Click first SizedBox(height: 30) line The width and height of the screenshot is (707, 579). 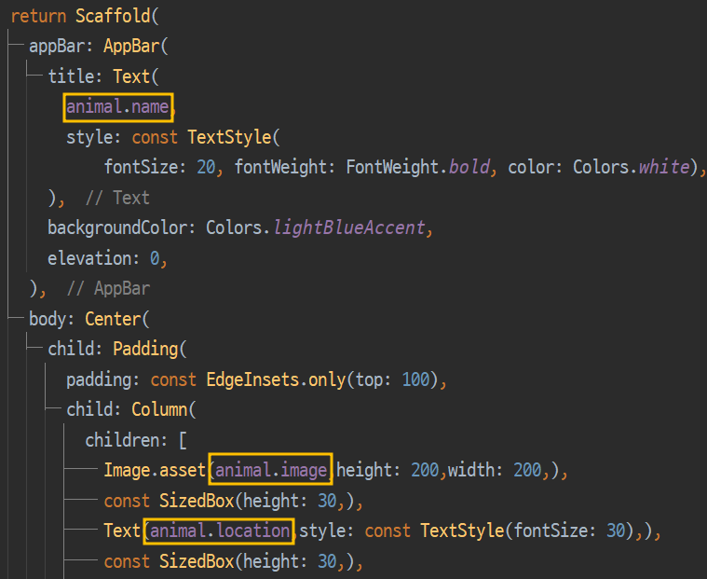234,501
